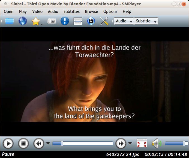Expand the Subtitle track dropdown
Viewport: 189px width, 158px height.
(146, 21)
